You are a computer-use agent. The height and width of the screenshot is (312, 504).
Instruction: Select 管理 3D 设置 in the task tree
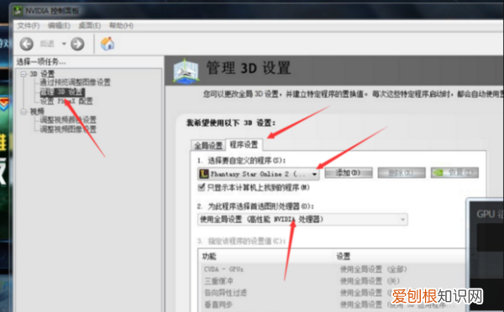(62, 92)
